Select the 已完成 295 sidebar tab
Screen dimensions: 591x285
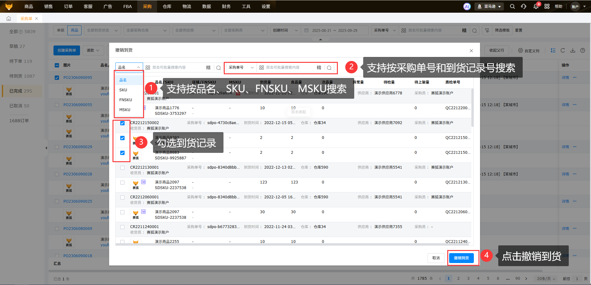pos(21,91)
